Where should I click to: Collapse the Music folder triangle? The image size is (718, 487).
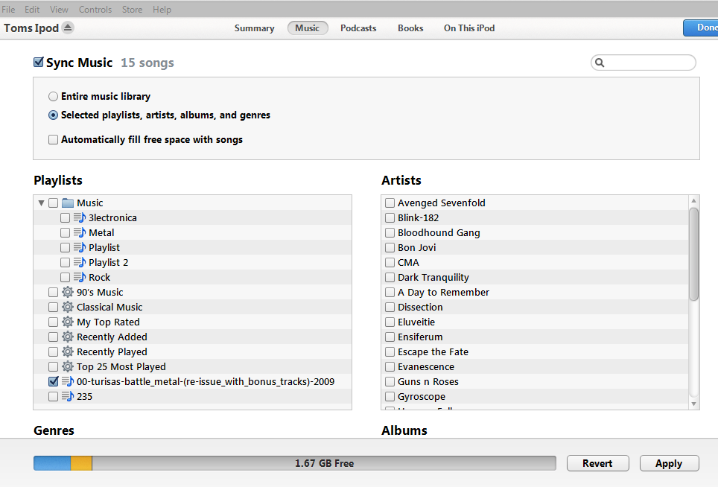(41, 203)
